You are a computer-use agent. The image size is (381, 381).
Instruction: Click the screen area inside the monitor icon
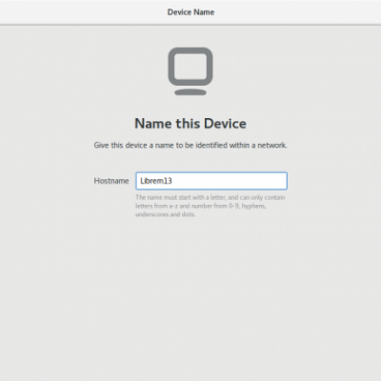coord(190,67)
